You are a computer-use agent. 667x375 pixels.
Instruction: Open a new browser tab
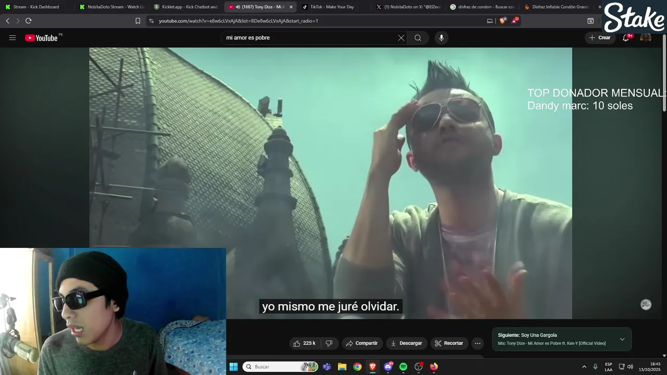[x=600, y=7]
